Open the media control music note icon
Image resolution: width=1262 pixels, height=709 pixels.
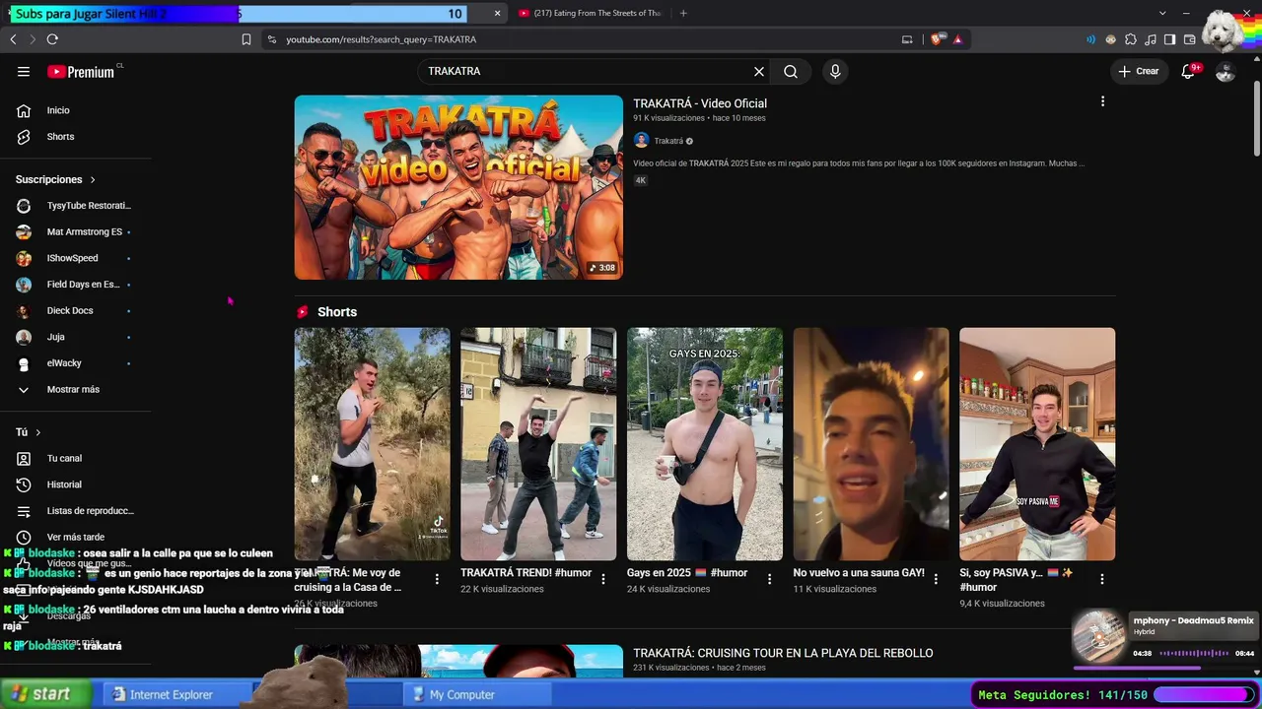(1150, 39)
